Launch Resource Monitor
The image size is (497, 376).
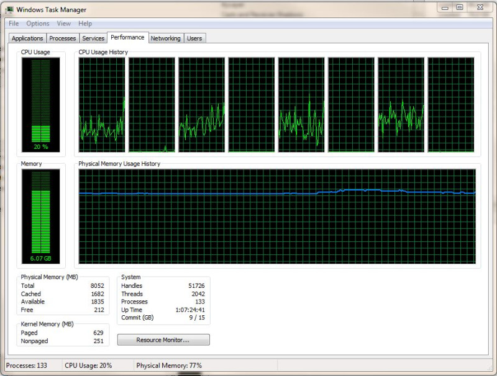point(164,339)
